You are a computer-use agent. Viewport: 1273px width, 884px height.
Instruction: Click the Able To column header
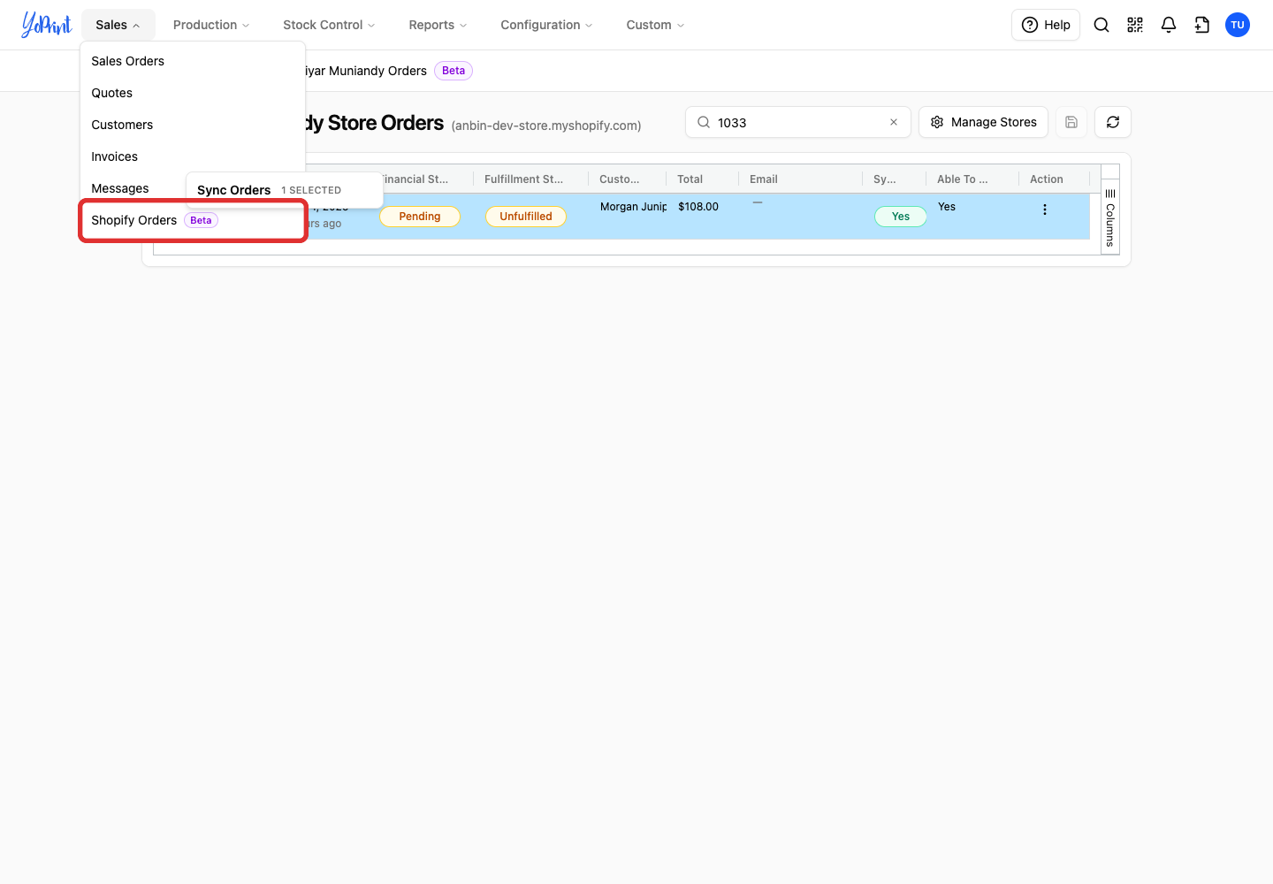pyautogui.click(x=972, y=179)
